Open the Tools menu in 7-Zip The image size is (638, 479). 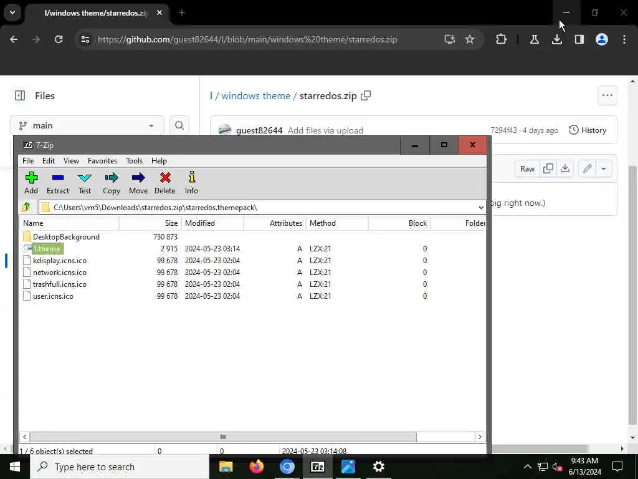[135, 160]
